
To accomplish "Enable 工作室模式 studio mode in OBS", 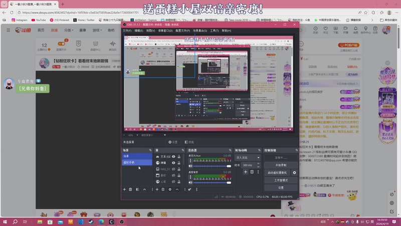I will coord(281,180).
